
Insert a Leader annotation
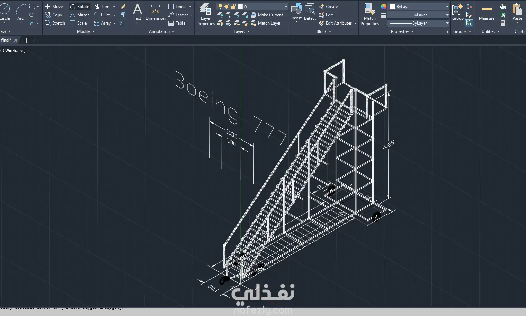click(x=178, y=15)
